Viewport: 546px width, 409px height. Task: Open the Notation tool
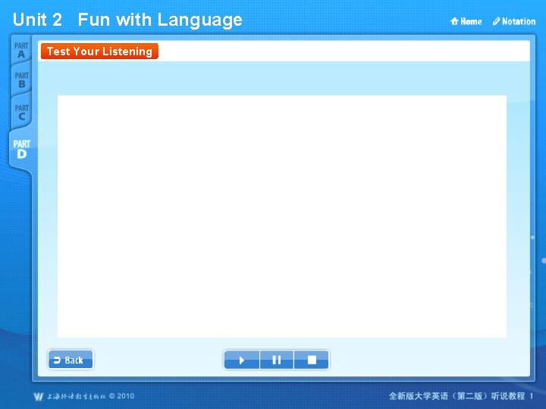pyautogui.click(x=514, y=21)
